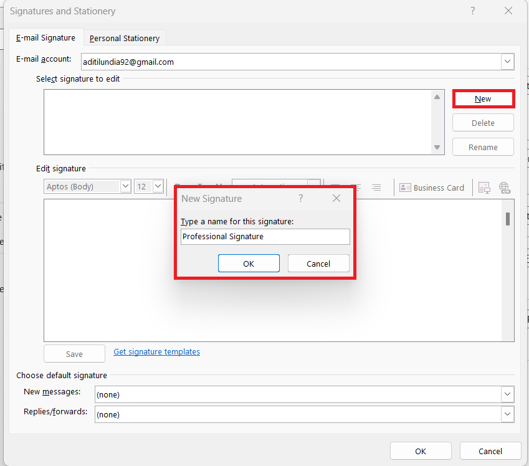Click the Insert Picture icon in toolbar
This screenshot has height=466, width=529.
[485, 188]
